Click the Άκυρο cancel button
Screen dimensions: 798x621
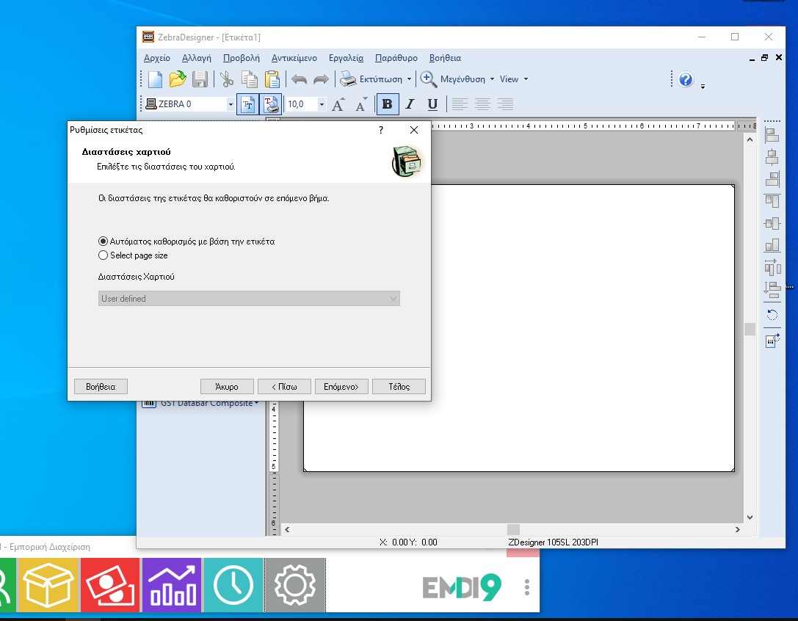tap(227, 386)
